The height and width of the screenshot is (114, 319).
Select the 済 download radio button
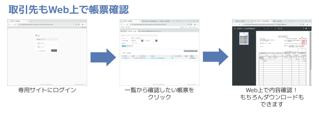(135, 43)
